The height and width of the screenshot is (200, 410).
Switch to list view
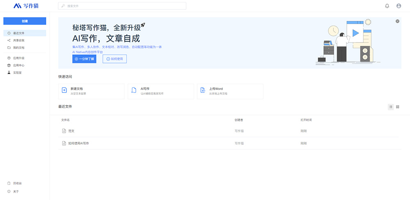point(391,107)
